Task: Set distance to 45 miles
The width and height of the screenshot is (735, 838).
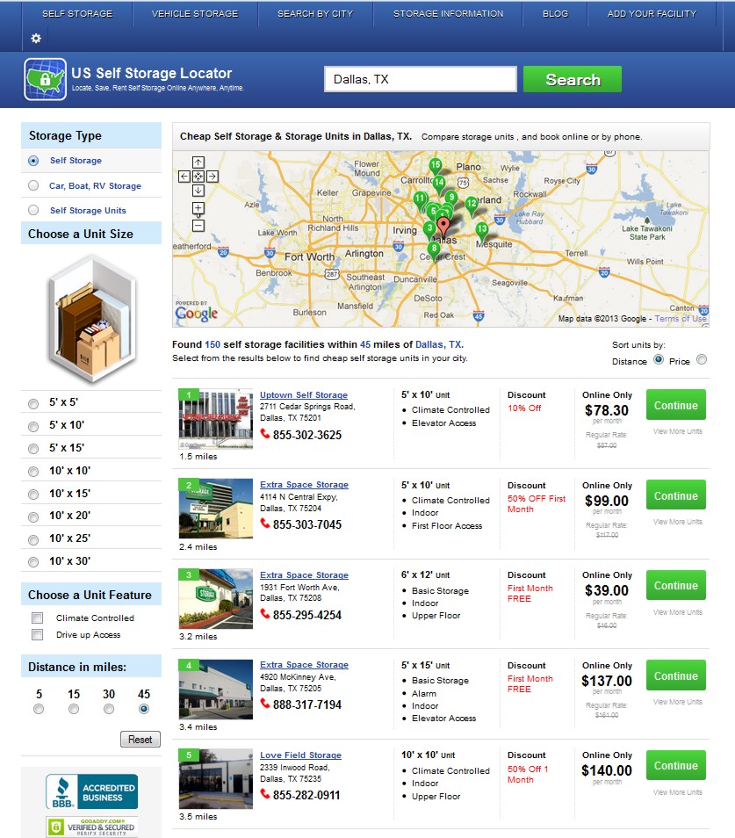Action: click(144, 709)
